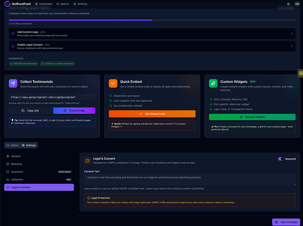The height and width of the screenshot is (226, 303).
Task: Click the circle icon next to Add Custom Logo
Action: tap(13, 34)
